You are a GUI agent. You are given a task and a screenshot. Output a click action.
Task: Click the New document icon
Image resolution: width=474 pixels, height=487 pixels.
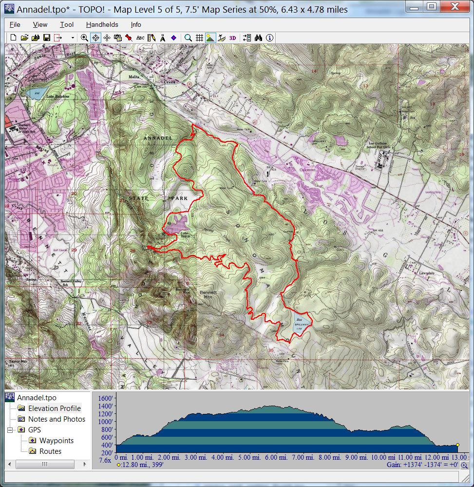pyautogui.click(x=13, y=38)
